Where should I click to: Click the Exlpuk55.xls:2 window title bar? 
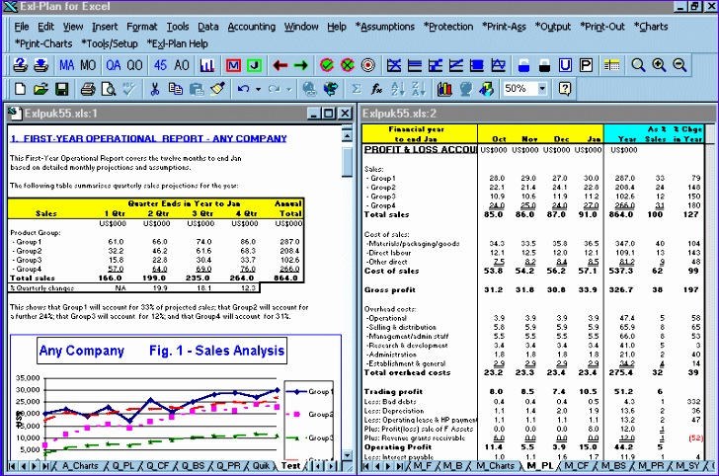[536, 114]
